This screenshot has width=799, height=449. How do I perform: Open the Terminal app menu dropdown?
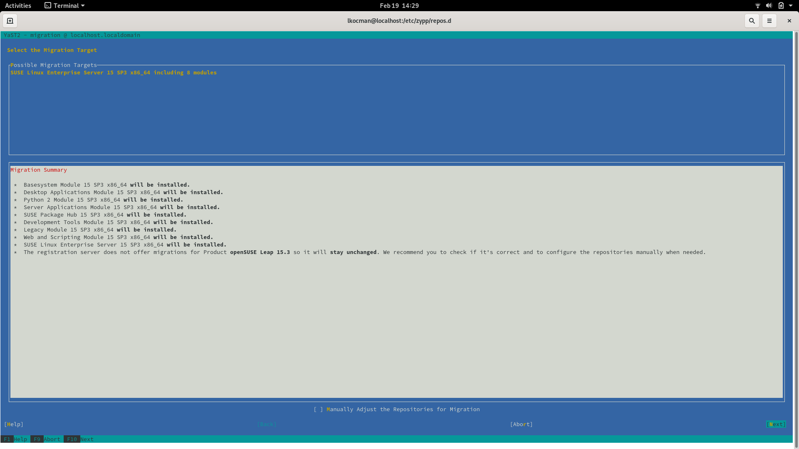pyautogui.click(x=82, y=6)
